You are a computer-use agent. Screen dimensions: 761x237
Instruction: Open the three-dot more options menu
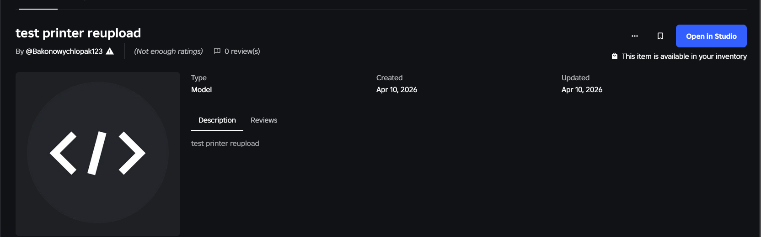point(634,36)
